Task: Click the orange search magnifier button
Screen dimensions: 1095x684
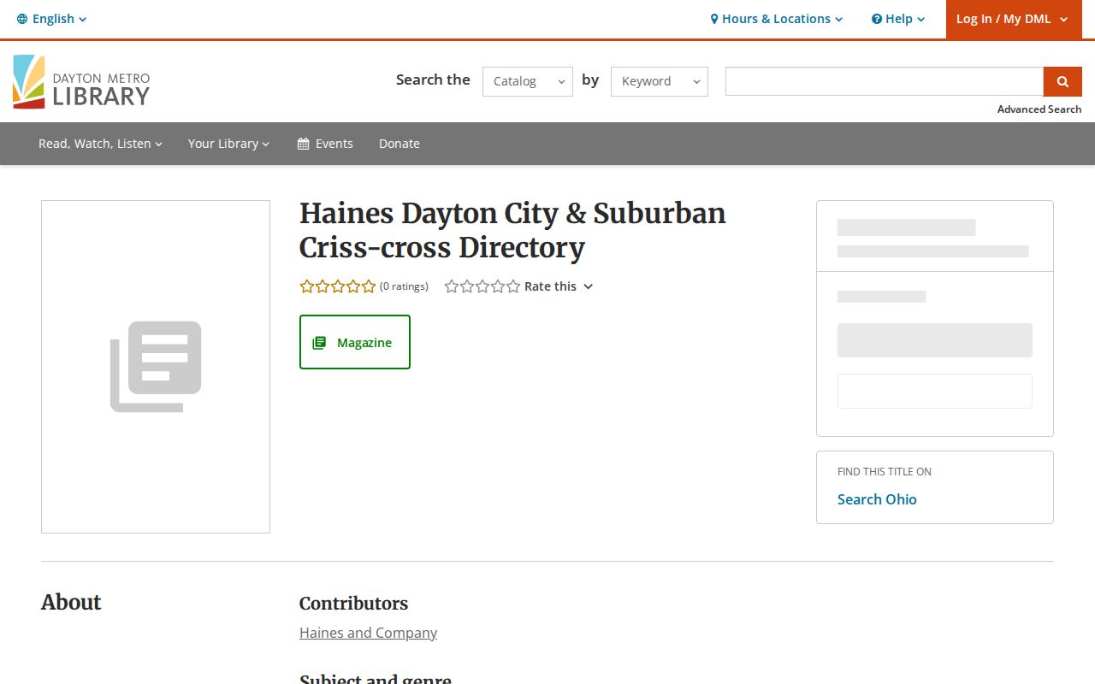Action: (1062, 81)
